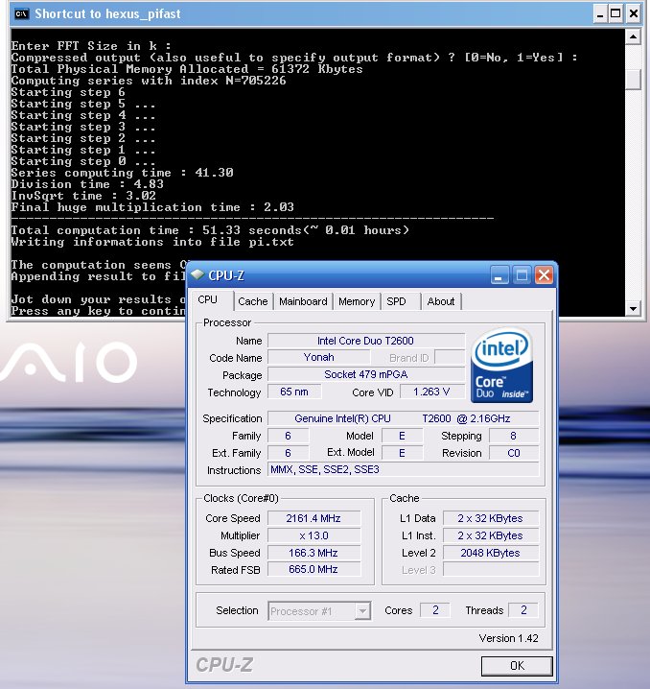
Task: Click the Level 2 cache value '2048 KBytes'
Action: coord(491,553)
